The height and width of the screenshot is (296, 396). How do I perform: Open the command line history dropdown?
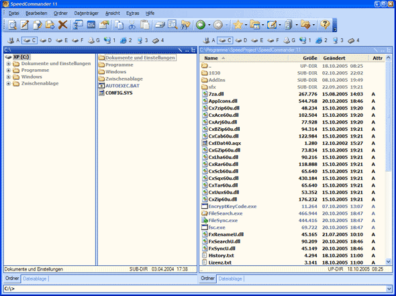[389, 289]
